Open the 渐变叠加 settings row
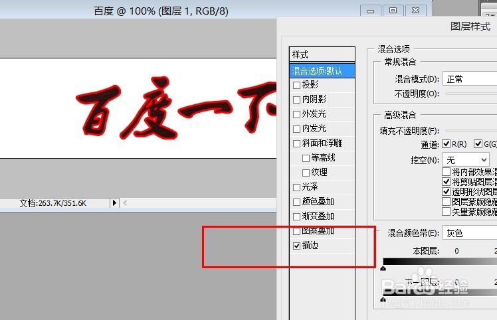 322,216
